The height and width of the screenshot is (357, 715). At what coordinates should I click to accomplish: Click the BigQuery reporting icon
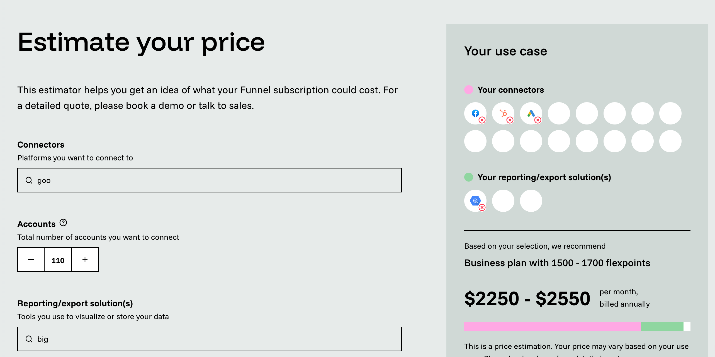point(475,200)
